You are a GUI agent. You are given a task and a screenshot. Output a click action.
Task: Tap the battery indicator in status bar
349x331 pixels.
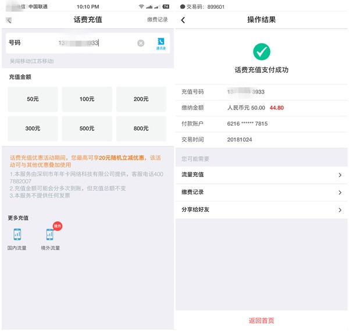pos(166,6)
